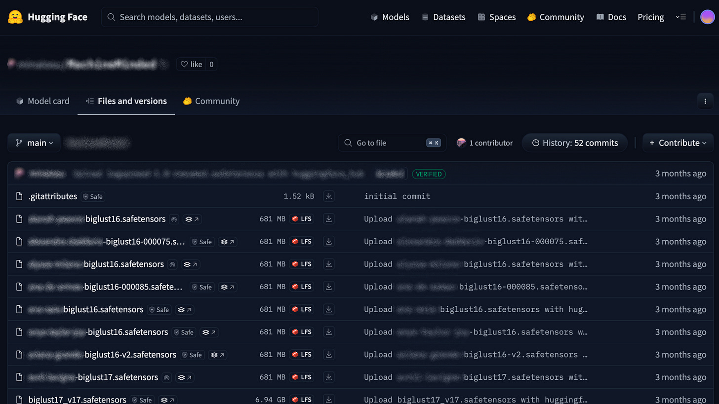Click the LFS badge on biglust16-000075 row
Screen dimensions: 719x404
[302, 242]
